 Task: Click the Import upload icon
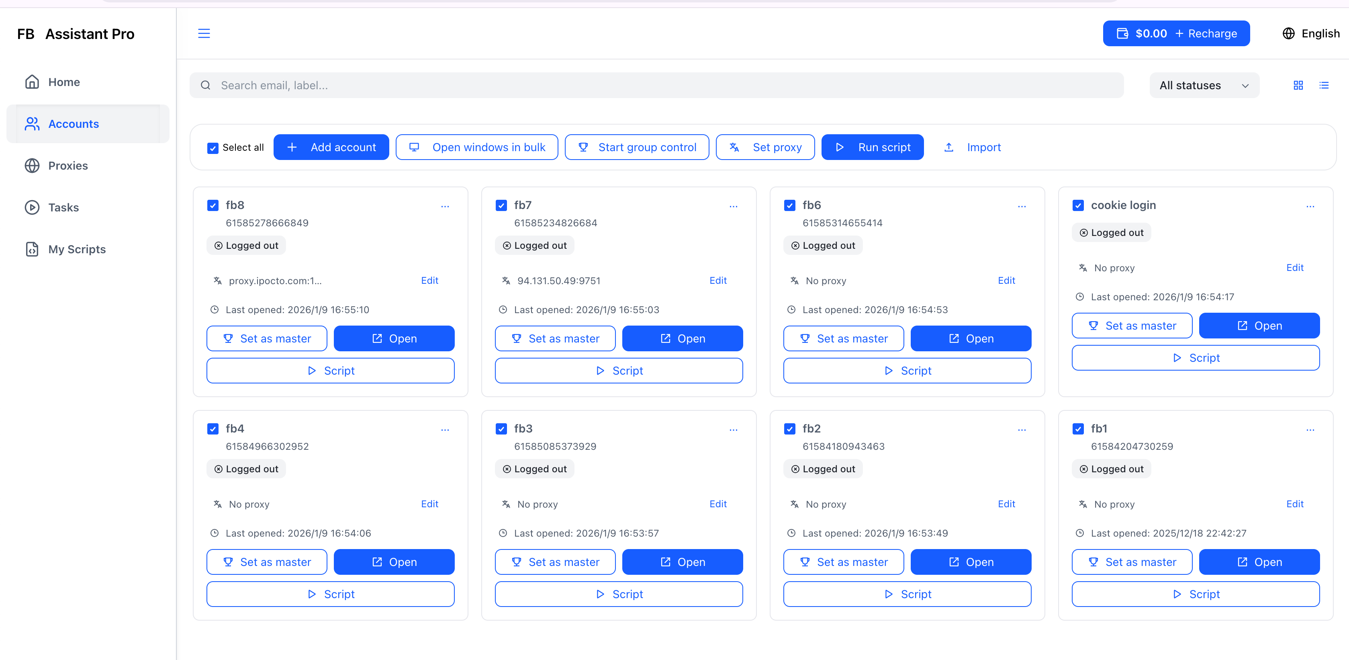coord(949,147)
